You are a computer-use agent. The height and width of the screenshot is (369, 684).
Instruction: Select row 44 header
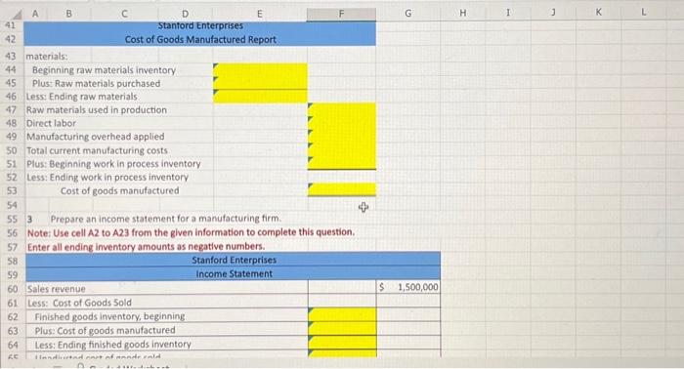[11, 69]
